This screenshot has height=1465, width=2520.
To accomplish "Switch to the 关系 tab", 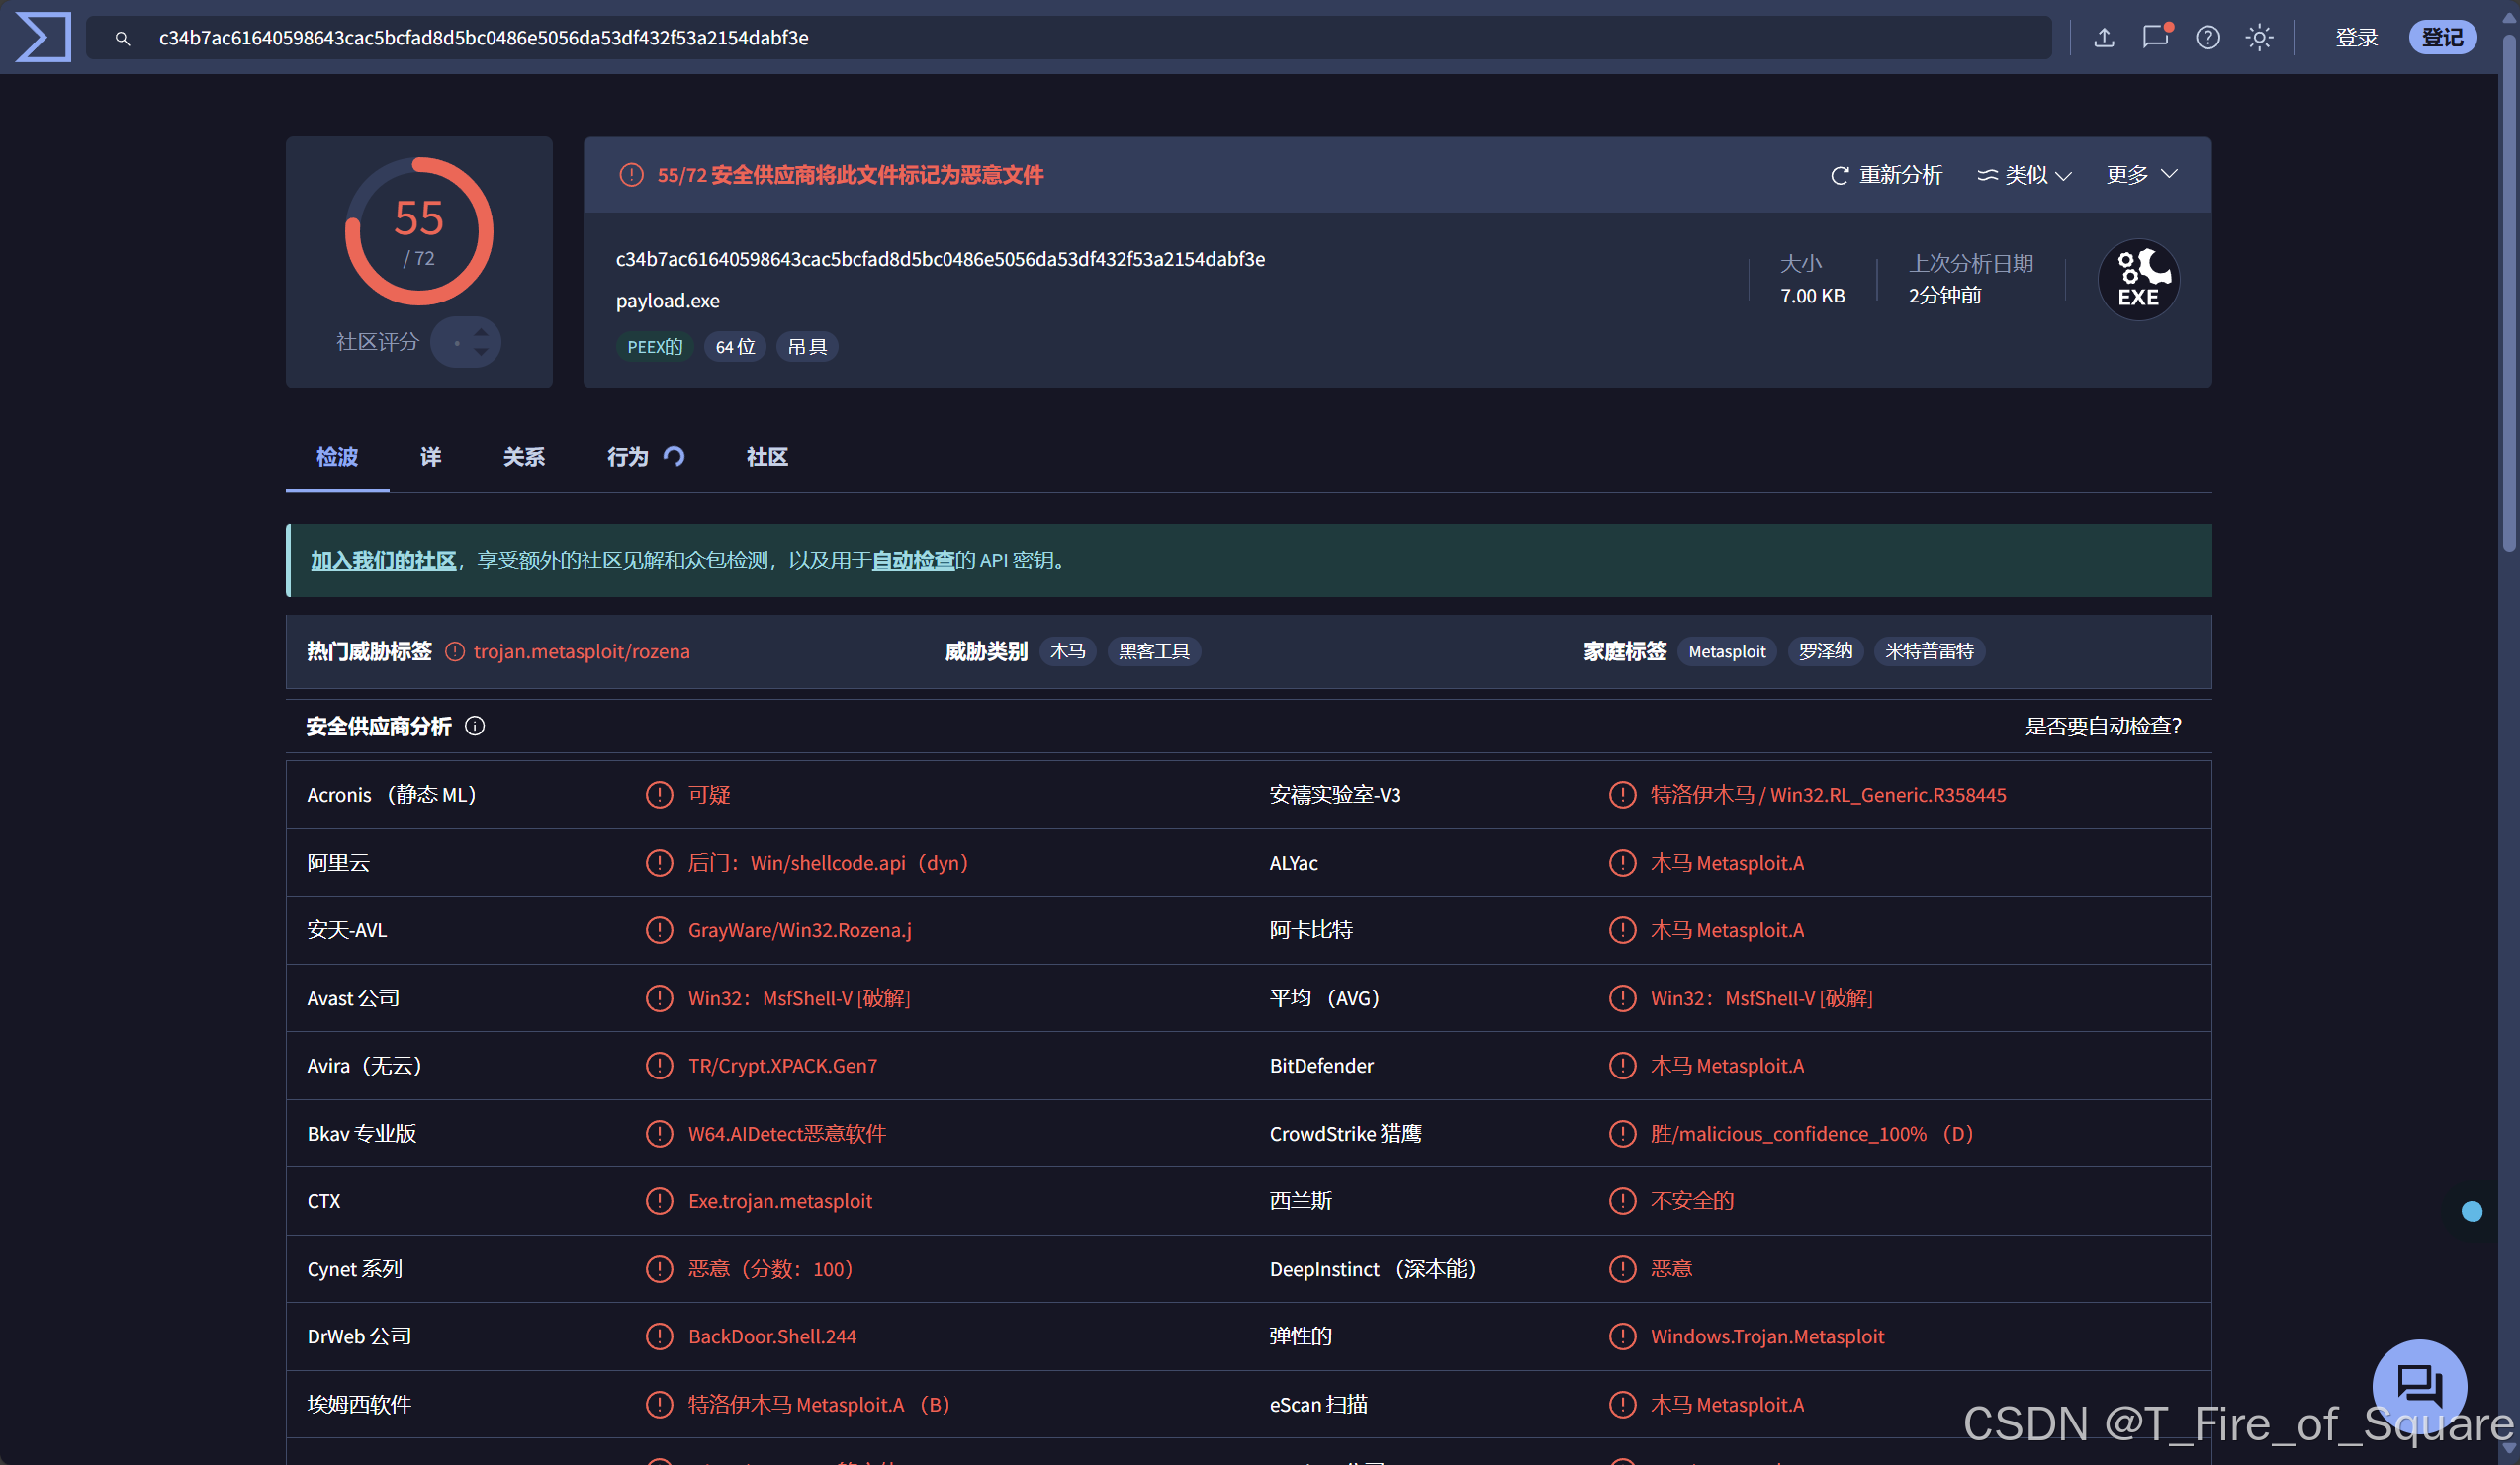I will tap(523, 457).
